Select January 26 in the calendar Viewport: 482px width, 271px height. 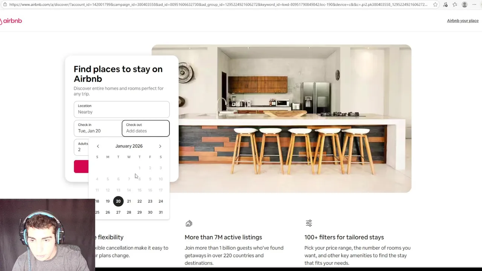108,212
